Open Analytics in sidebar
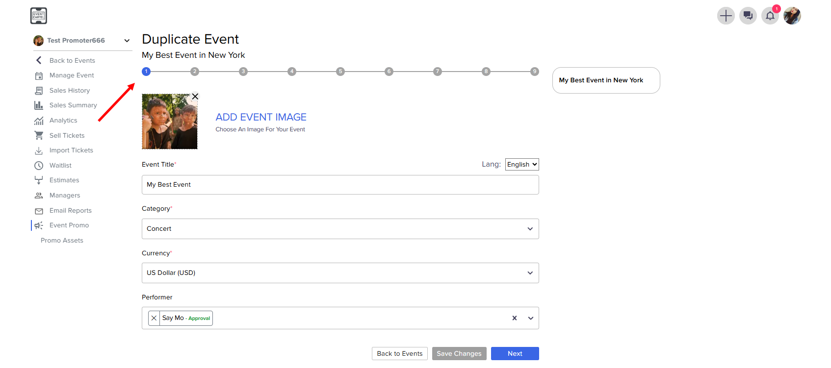 (x=63, y=121)
